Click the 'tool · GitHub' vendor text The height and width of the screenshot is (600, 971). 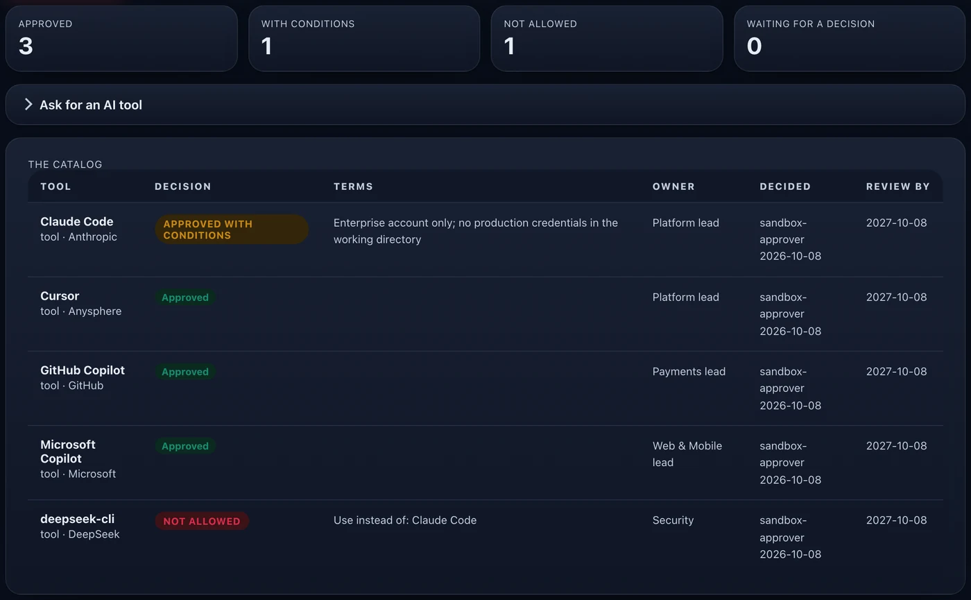point(71,385)
